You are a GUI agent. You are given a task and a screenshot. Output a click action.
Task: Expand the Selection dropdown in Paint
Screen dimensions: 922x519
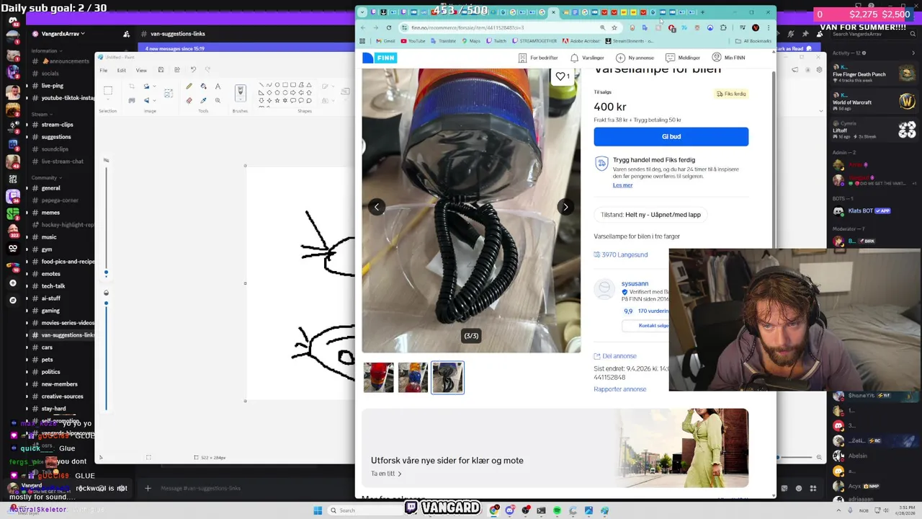(108, 100)
